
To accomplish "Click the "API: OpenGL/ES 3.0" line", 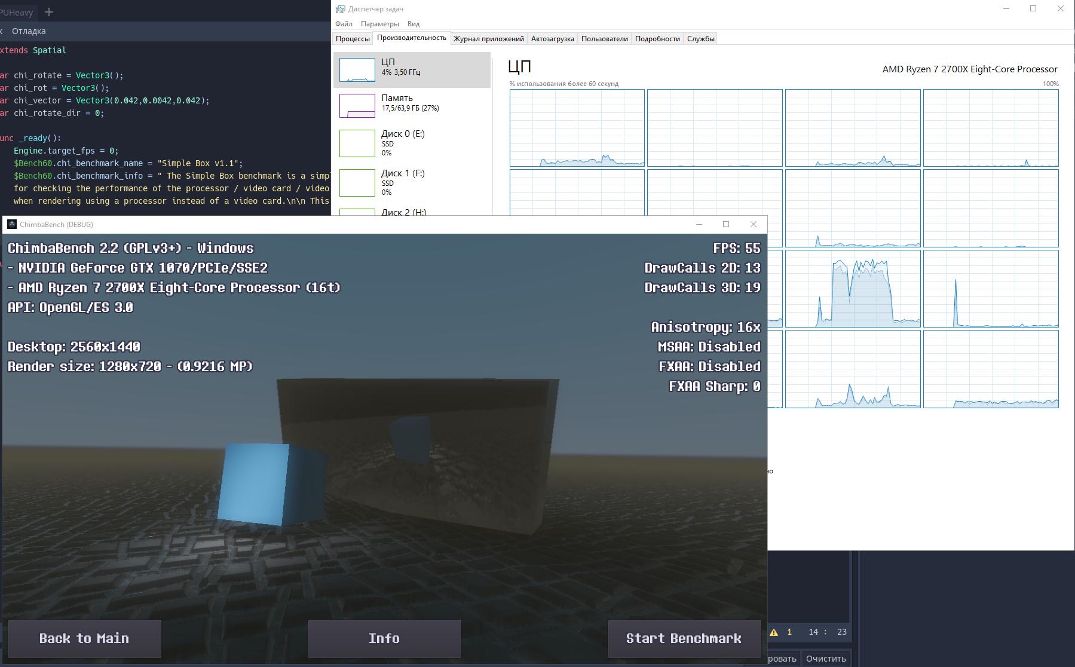I will (x=71, y=307).
